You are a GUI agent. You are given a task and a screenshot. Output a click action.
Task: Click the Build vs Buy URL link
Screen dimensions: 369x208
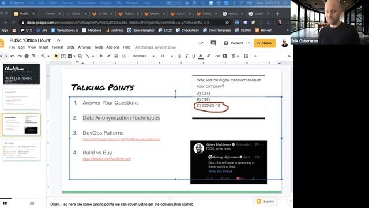click(107, 159)
